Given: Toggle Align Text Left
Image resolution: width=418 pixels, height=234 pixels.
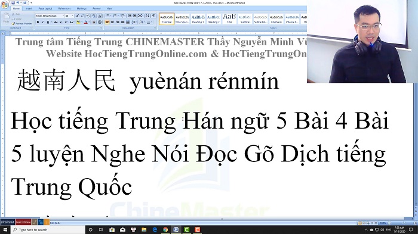Looking at the screenshot, I should (x=107, y=23).
